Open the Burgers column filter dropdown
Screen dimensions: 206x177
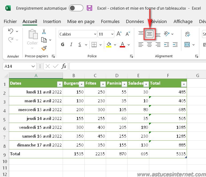click(x=81, y=84)
